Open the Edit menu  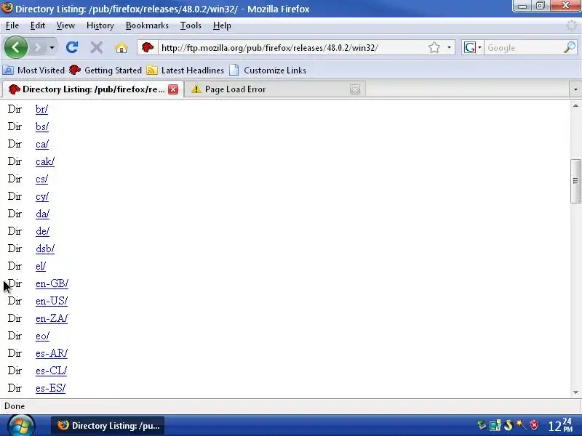point(38,25)
